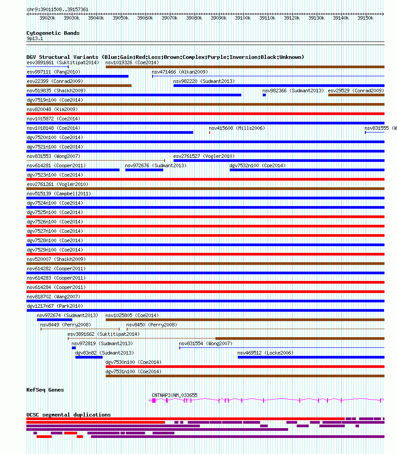Screen dimensions: 397x454
Task: Click UCSC segmental duplications track title
Action: tap(69, 415)
